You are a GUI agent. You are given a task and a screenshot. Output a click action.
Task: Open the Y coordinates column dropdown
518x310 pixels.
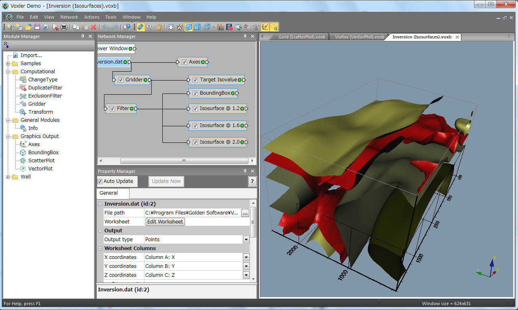246,266
